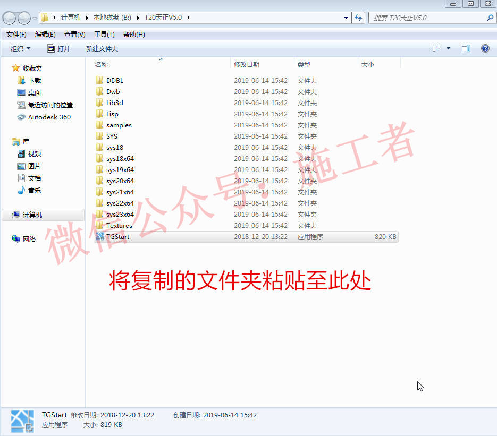Screen dimensions: 497x436
Task: Click the Back navigation arrow
Action: (x=9, y=18)
